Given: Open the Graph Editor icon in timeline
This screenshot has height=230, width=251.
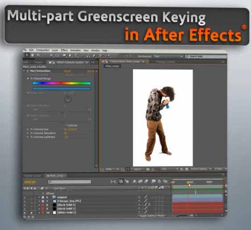Looking at the screenshot, I should coord(165,182).
